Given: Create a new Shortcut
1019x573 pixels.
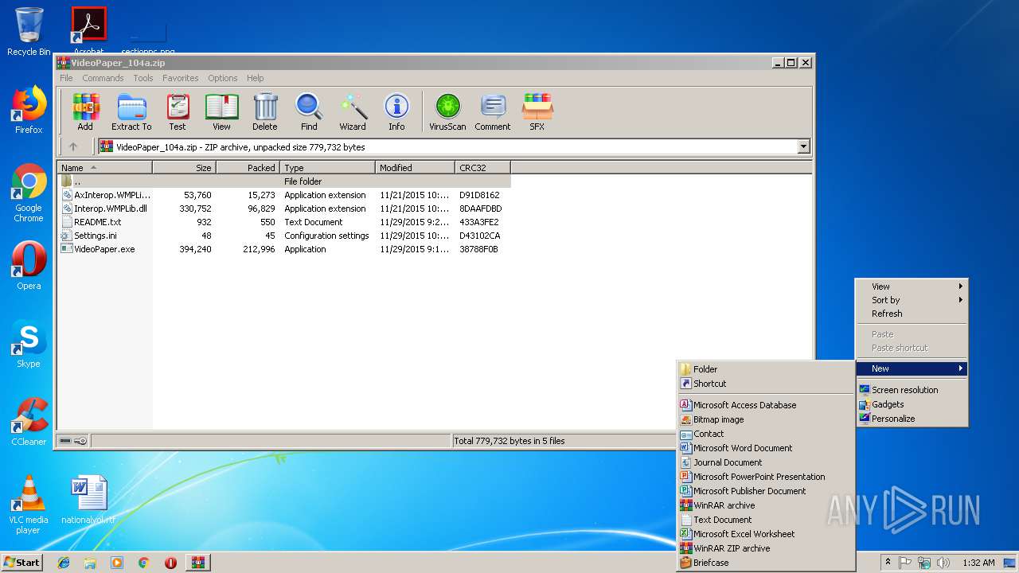Looking at the screenshot, I should [766, 384].
